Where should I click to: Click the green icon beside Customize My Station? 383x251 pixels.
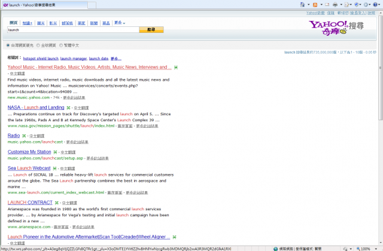click(55, 152)
